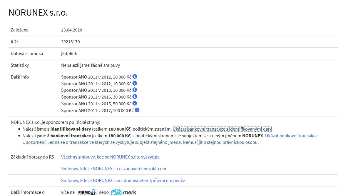The image size is (338, 195).
Task: Open 'Ukázat bankovní transakce' link after NORUNEX
Action: [x=291, y=136]
